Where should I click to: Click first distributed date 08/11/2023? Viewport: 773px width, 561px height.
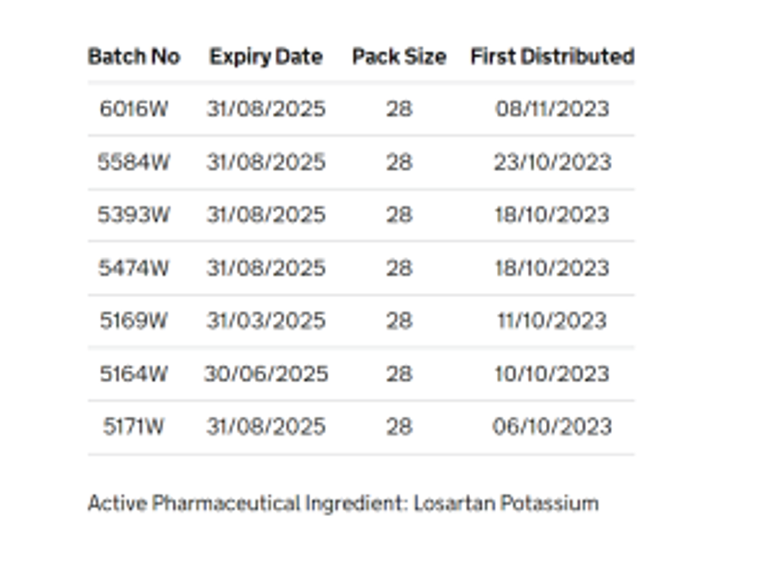[552, 109]
